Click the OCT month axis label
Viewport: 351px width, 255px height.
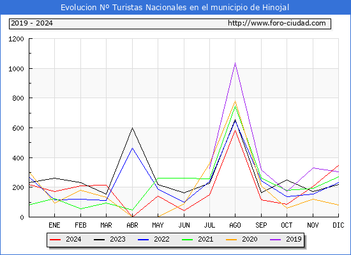tap(287, 225)
